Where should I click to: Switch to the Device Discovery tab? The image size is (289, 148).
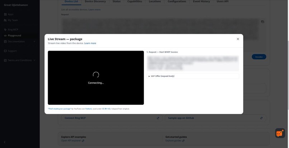[95, 2]
